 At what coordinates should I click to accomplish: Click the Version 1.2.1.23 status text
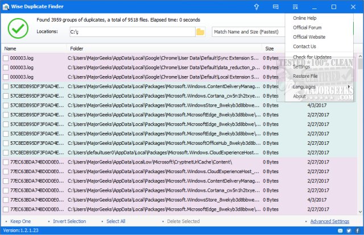pos(20,230)
